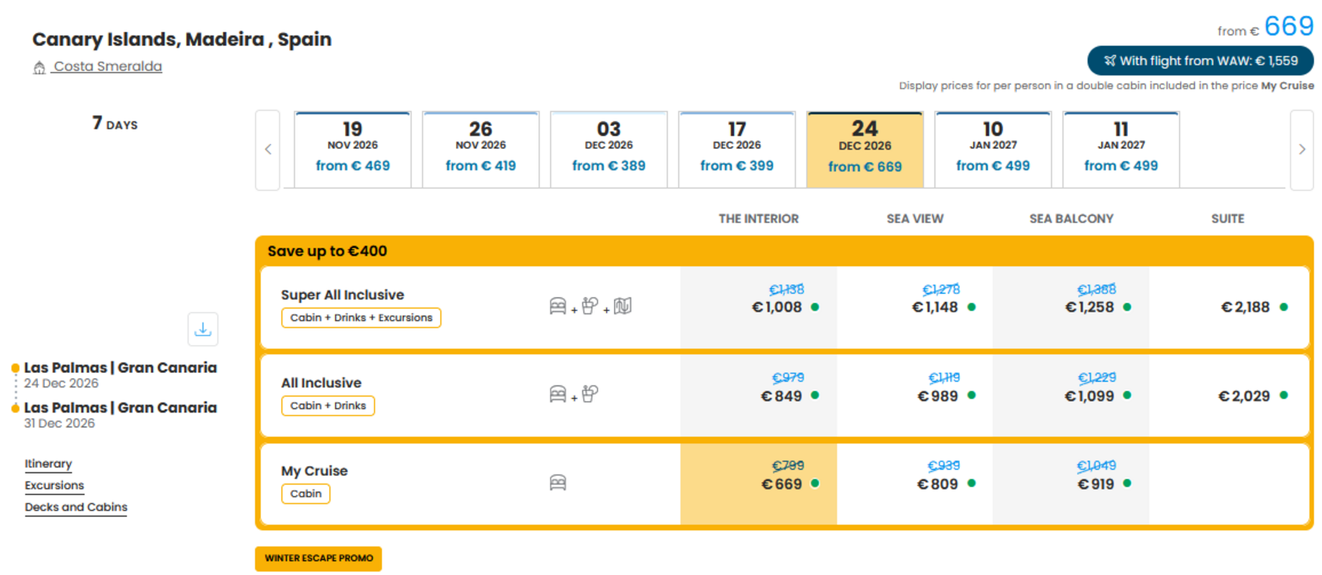Image resolution: width=1322 pixels, height=575 pixels.
Task: Click the ship icon beside Costa Smeralda
Action: tap(40, 68)
